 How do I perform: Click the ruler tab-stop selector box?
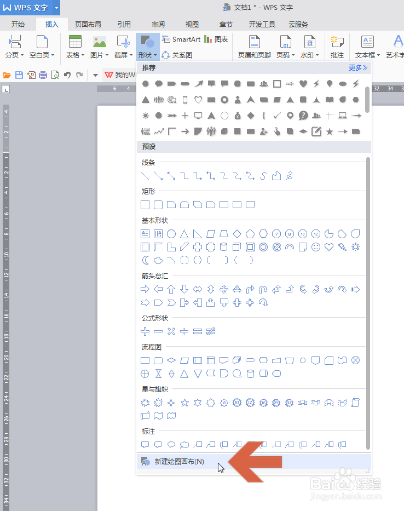tap(6, 89)
